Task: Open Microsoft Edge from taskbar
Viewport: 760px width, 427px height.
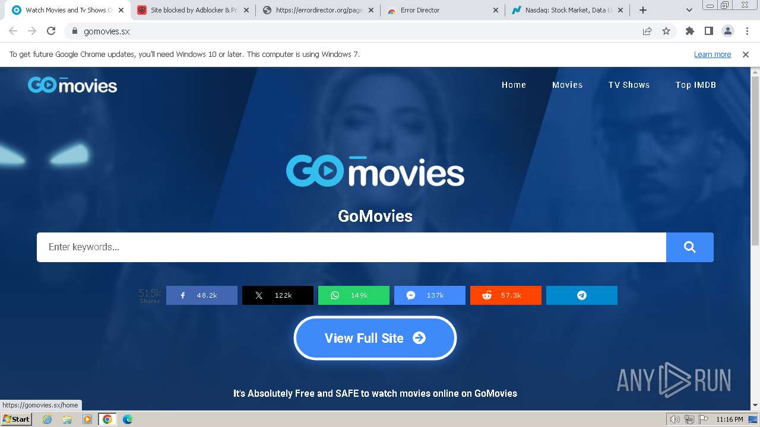Action: 128,419
